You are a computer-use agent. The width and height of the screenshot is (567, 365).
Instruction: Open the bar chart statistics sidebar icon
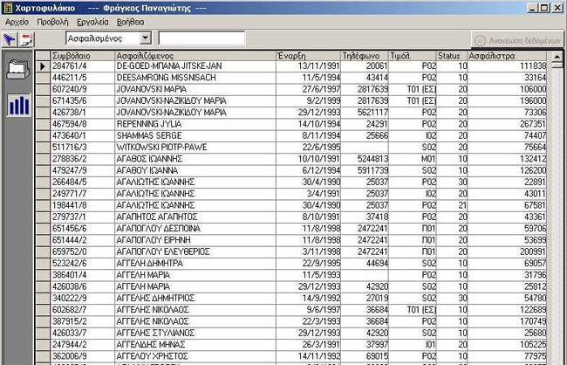pyautogui.click(x=17, y=105)
